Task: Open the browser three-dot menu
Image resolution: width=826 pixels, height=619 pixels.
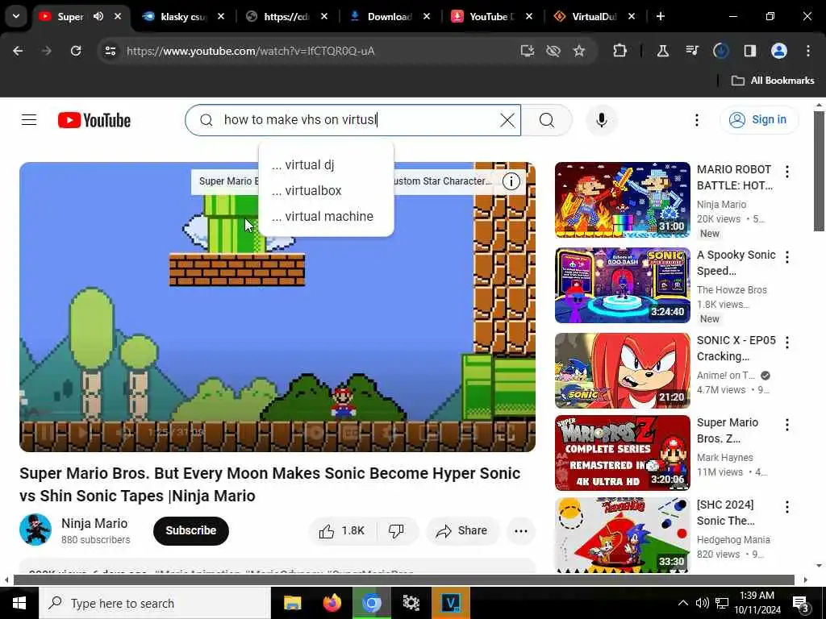Action: pyautogui.click(x=808, y=51)
